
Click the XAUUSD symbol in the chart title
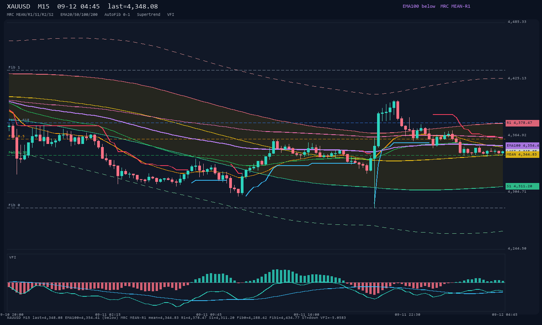19,7
